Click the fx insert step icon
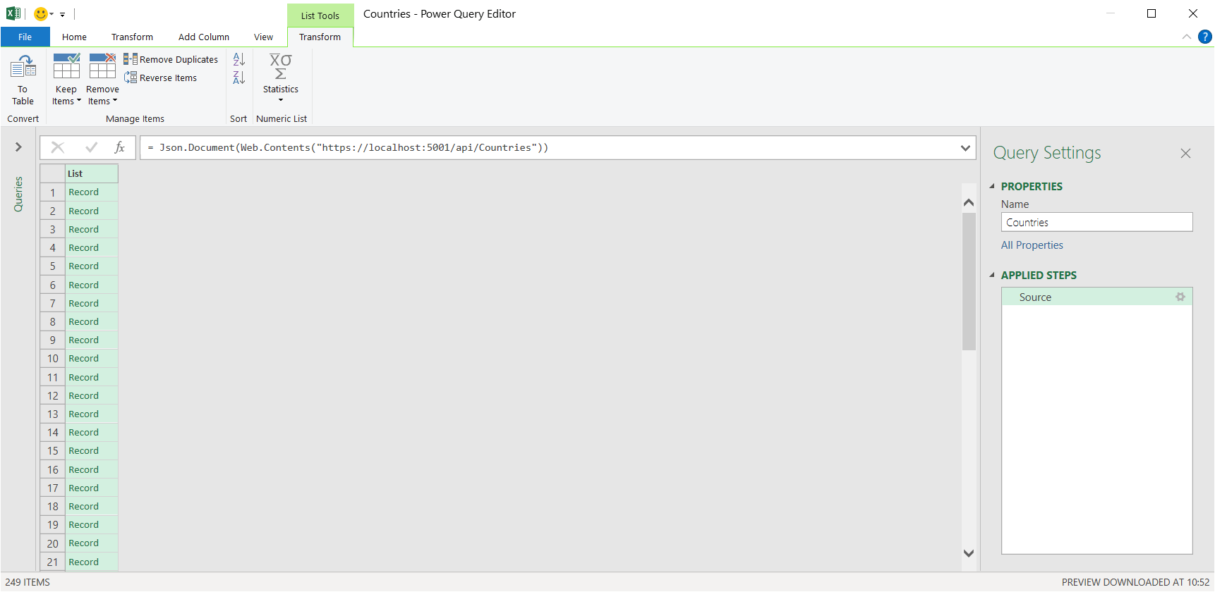The image size is (1215, 592). [119, 147]
